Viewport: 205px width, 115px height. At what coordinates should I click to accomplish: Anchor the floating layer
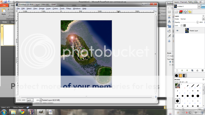click(197, 70)
